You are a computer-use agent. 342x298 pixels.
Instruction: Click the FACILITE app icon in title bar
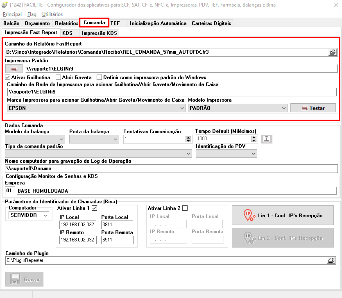click(x=5, y=5)
